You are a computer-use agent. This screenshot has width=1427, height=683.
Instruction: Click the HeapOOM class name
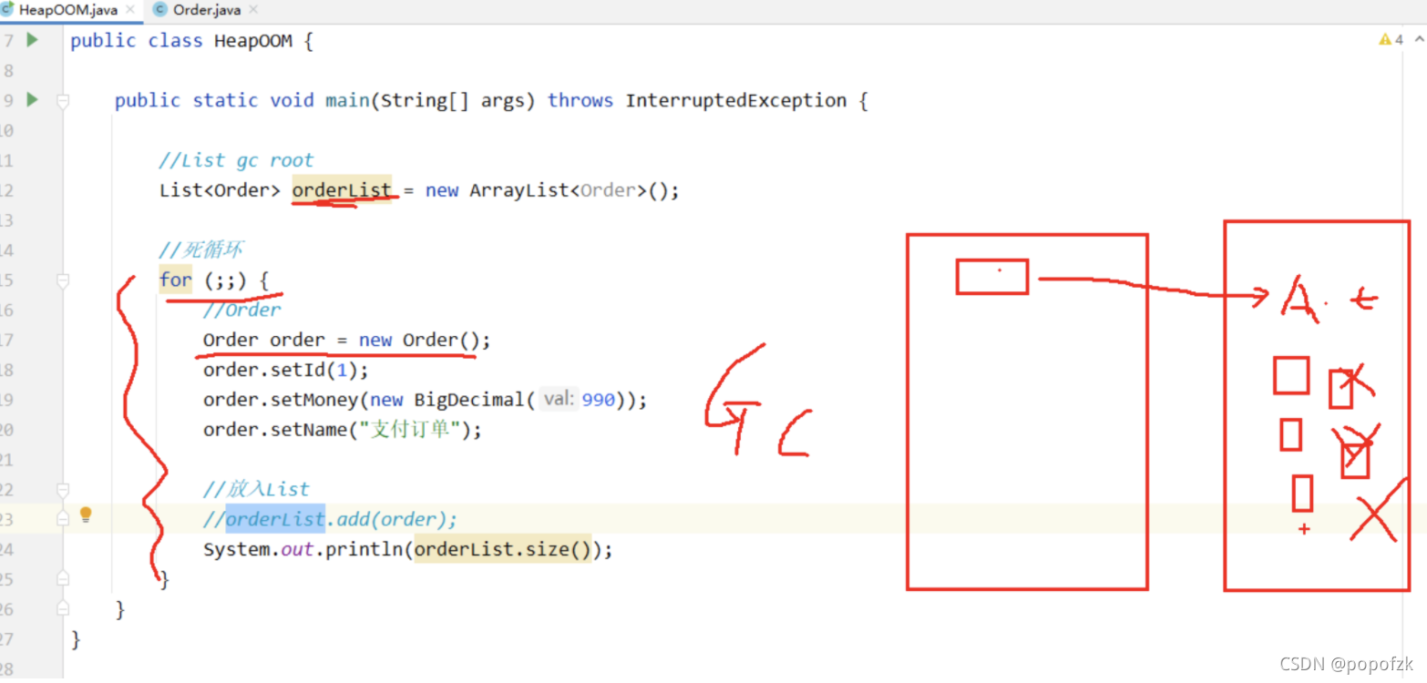tap(253, 41)
